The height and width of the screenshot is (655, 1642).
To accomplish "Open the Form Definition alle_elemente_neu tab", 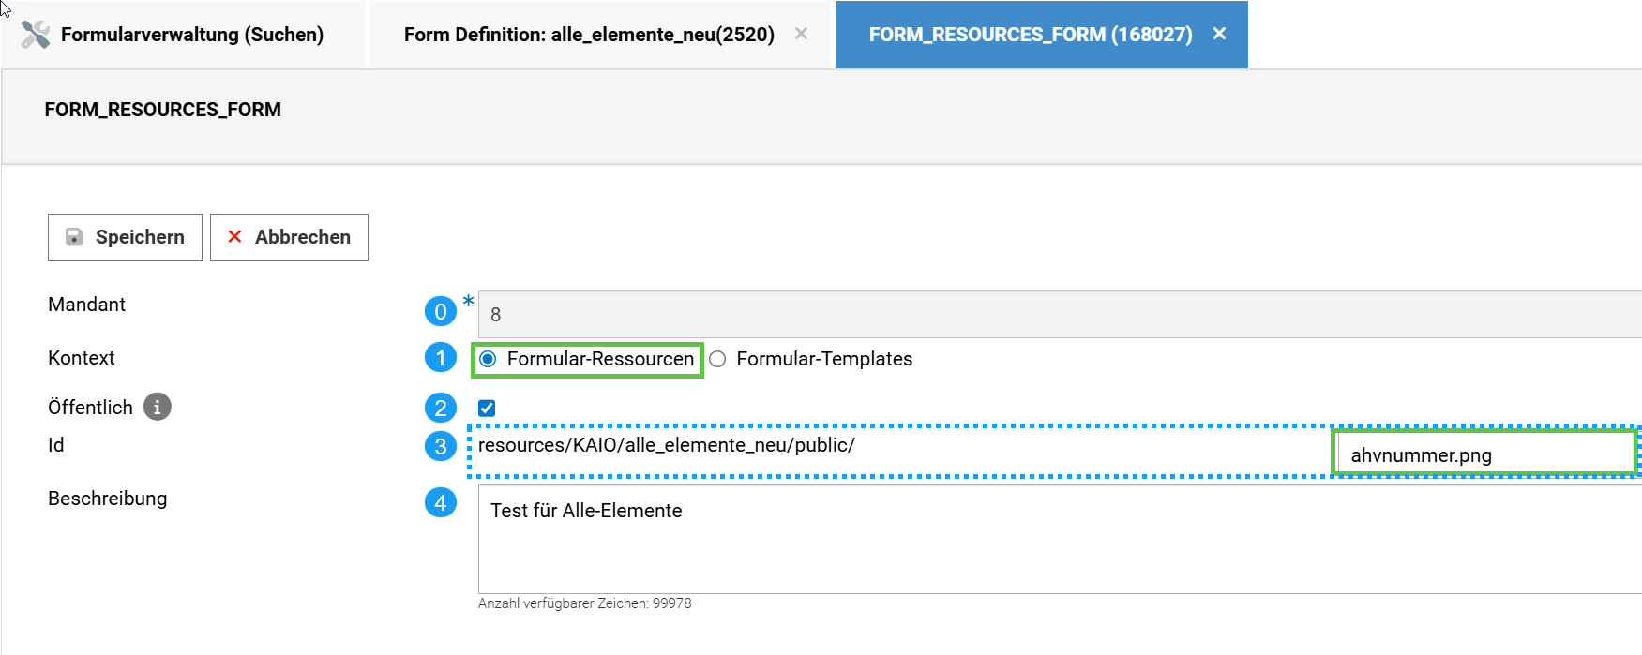I will click(x=588, y=35).
